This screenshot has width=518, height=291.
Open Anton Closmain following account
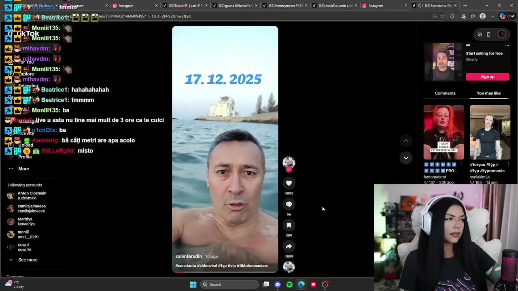(x=27, y=196)
